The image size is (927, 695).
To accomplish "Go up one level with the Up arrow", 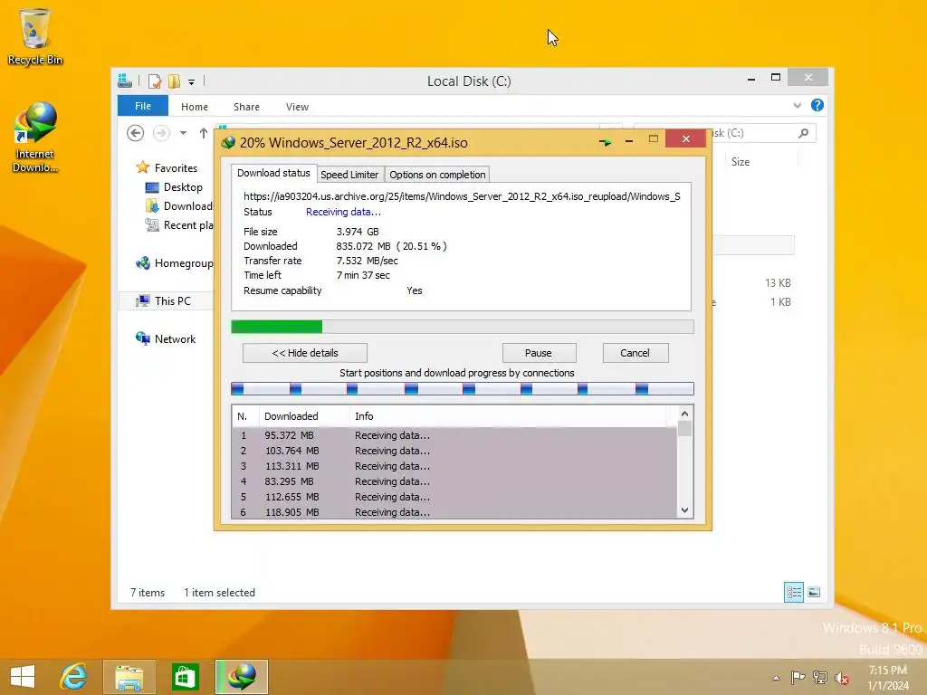I will pyautogui.click(x=204, y=133).
